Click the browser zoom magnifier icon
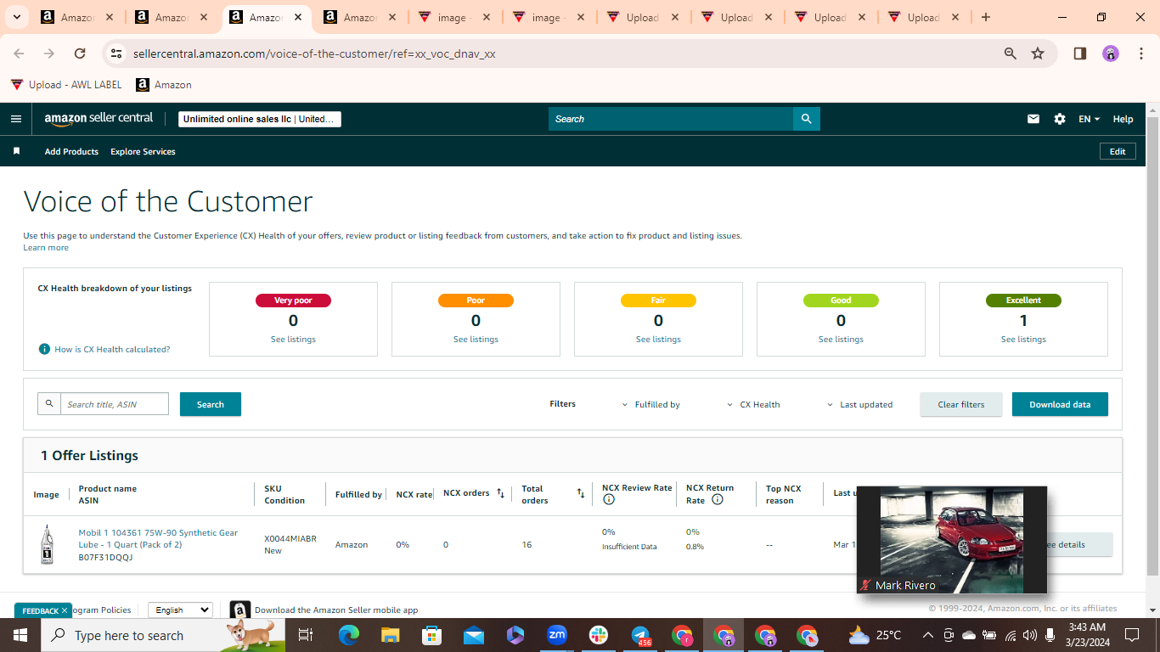This screenshot has height=652, width=1160. [x=1011, y=53]
